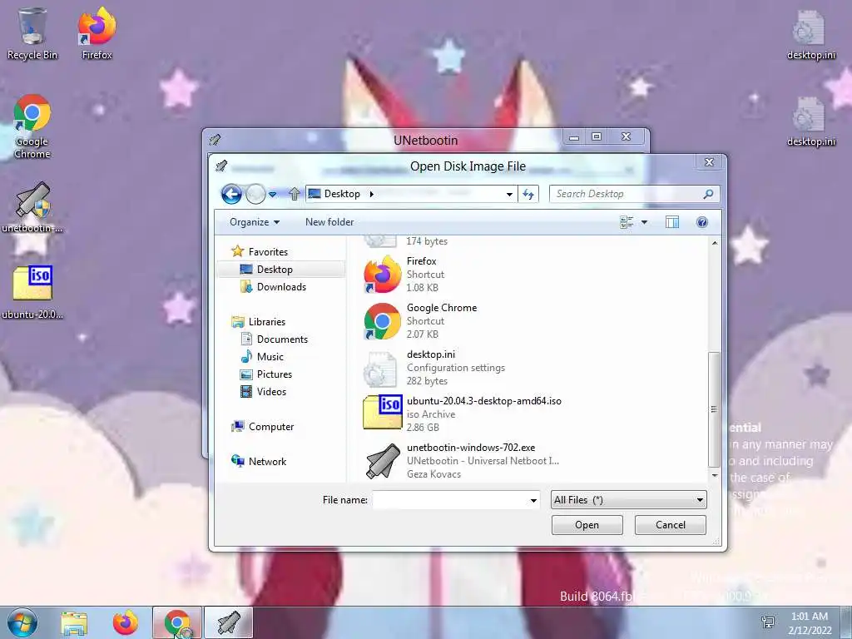
Task: Select unetbootin-windows-702.exe file icon
Action: [x=383, y=461]
